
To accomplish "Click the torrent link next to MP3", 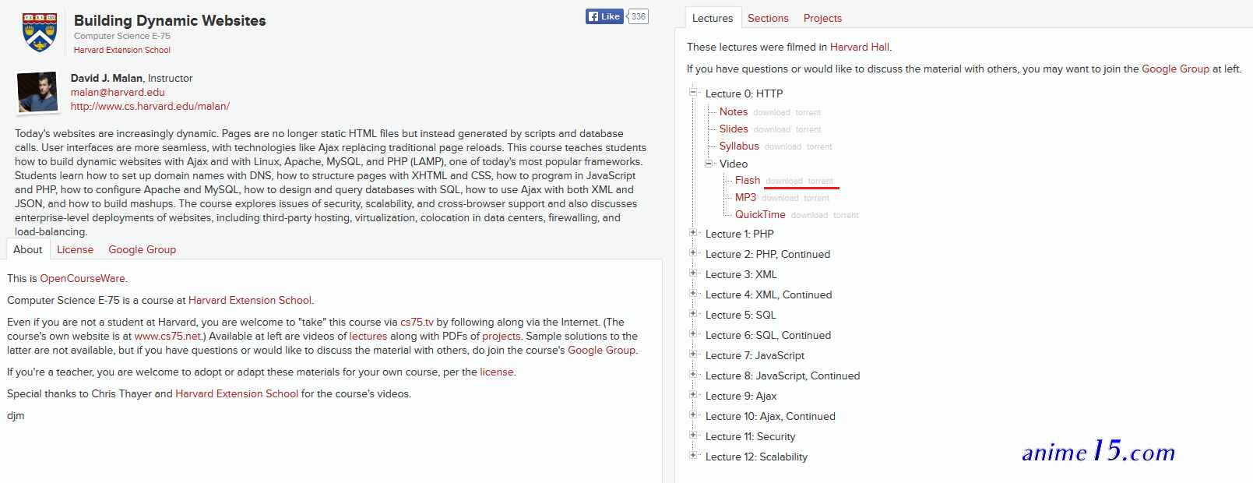I will 816,198.
